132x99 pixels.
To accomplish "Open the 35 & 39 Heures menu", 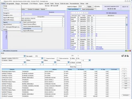I will (x=34, y=4).
